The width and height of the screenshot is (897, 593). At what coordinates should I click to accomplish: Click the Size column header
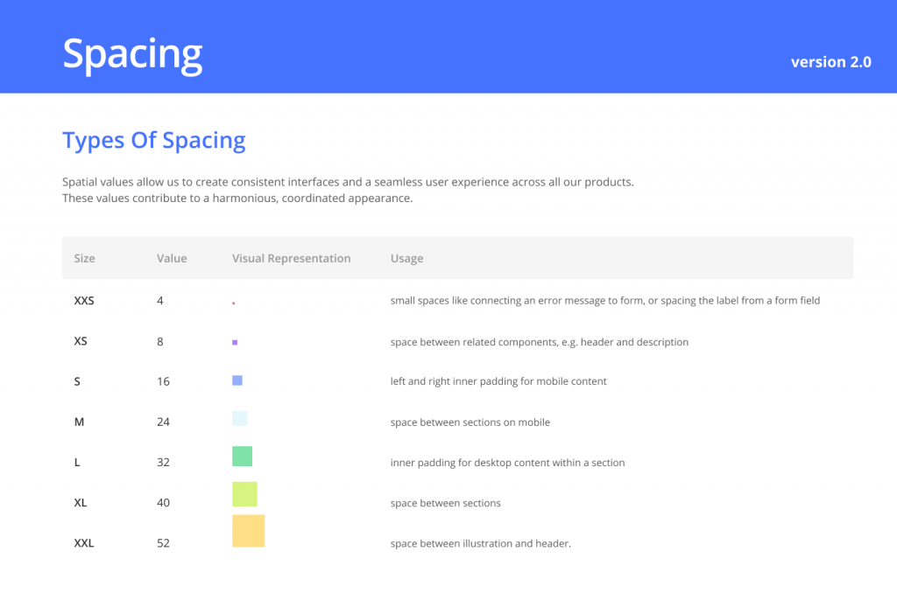[x=84, y=258]
